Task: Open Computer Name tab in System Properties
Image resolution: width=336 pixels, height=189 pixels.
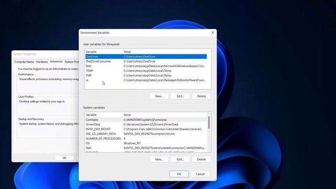Action: tap(24, 62)
